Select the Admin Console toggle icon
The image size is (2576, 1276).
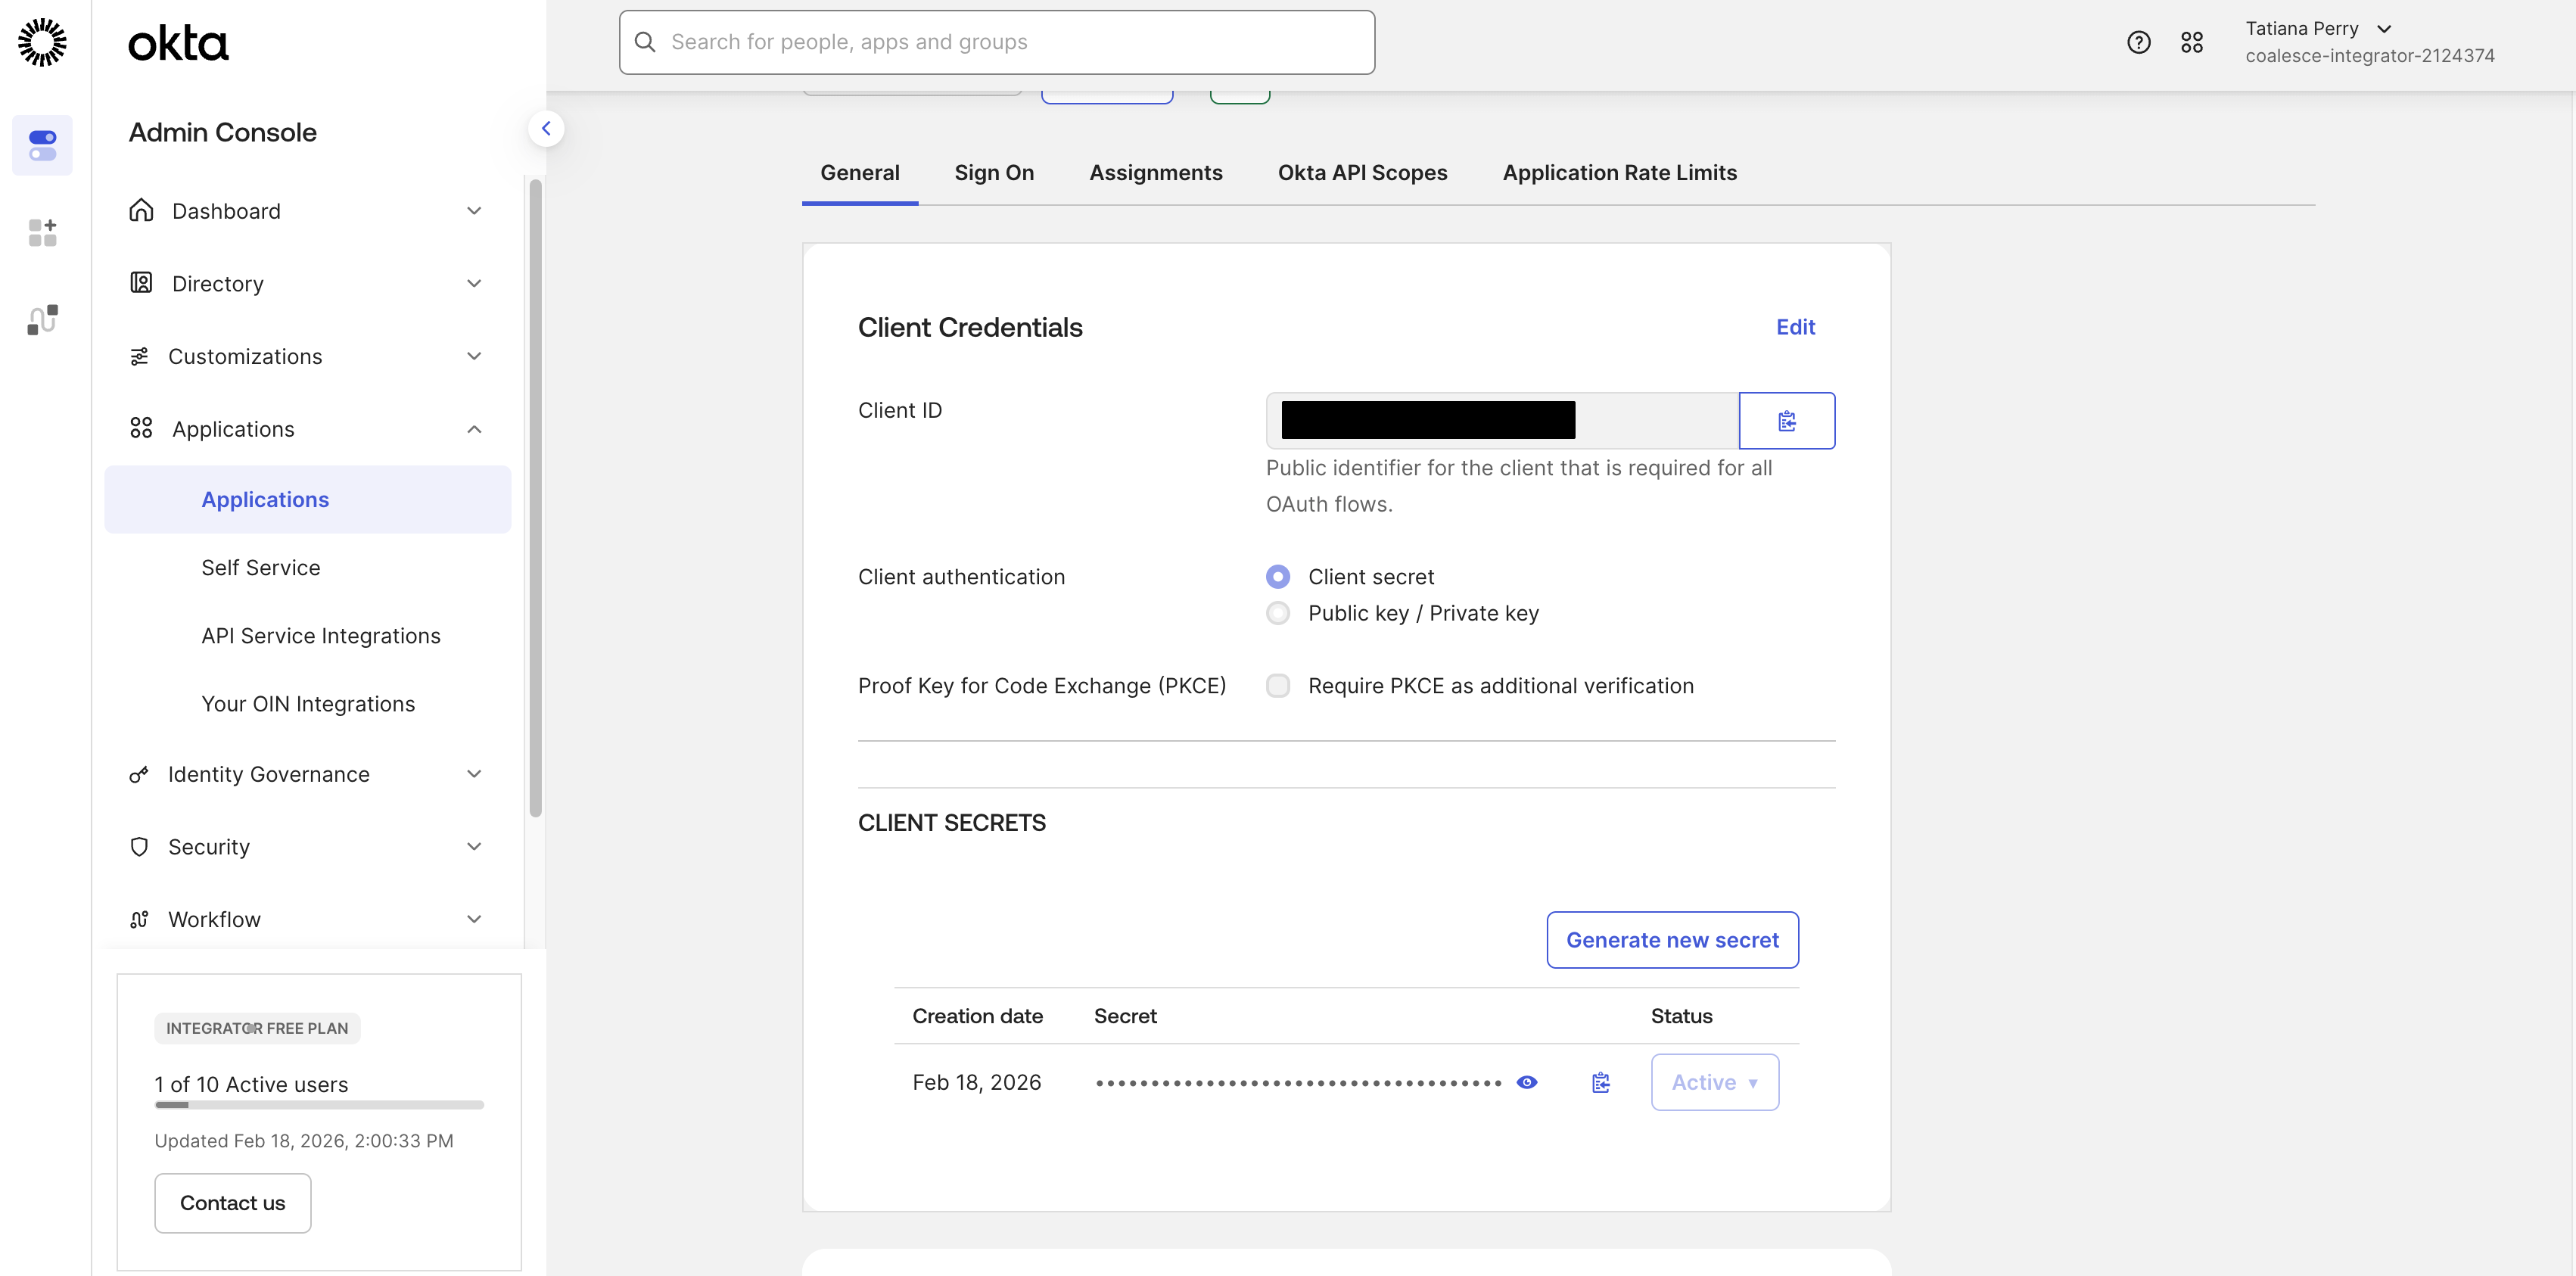pyautogui.click(x=42, y=145)
